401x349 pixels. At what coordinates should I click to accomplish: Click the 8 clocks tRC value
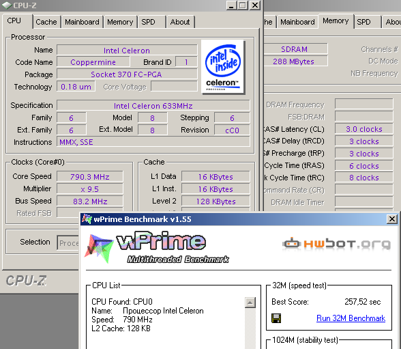pyautogui.click(x=364, y=178)
